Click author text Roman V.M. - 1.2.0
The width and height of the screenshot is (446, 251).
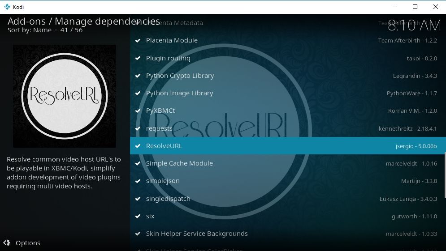click(x=412, y=111)
